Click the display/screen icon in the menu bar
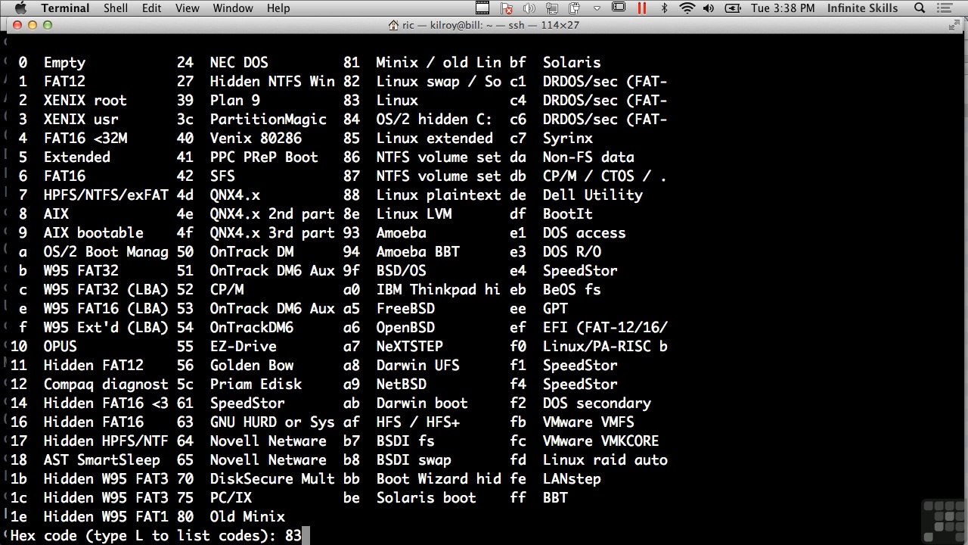Image resolution: width=968 pixels, height=545 pixels. click(x=619, y=8)
